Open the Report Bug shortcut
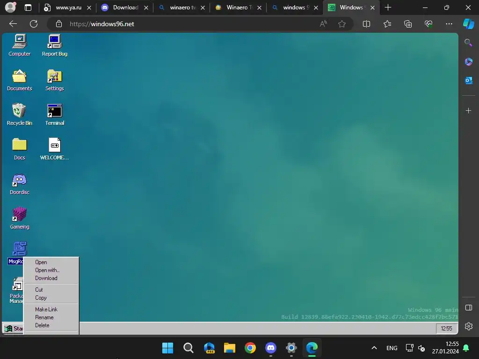479x359 pixels. (x=55, y=45)
